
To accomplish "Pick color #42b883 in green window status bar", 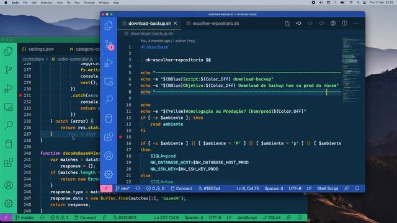I will click(x=125, y=217).
